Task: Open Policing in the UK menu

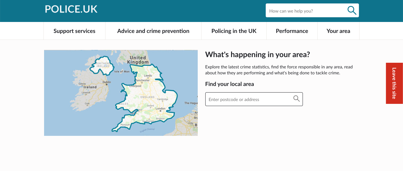Action: (234, 31)
